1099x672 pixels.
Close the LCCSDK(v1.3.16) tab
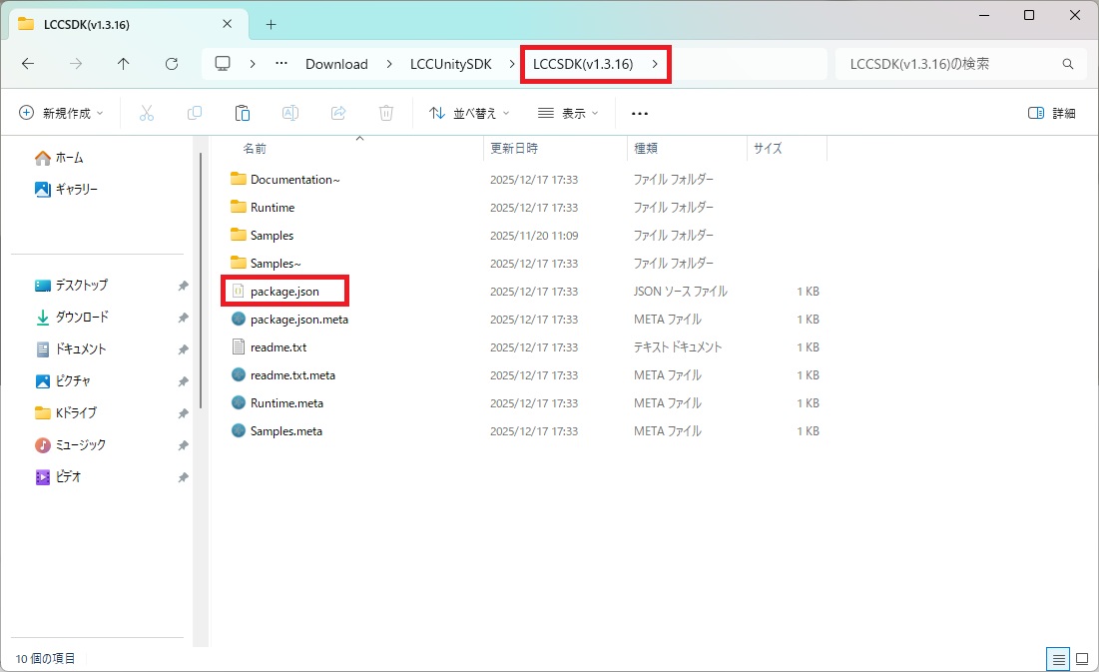tap(228, 24)
